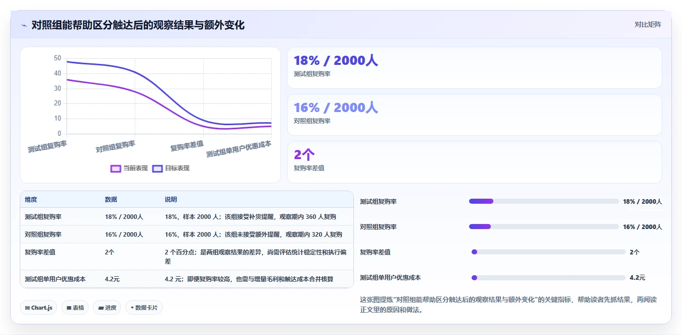Image resolution: width=682 pixels, height=335 pixels.
Task: Click the 对照组复购率 chart axis label
Action: pyautogui.click(x=116, y=147)
